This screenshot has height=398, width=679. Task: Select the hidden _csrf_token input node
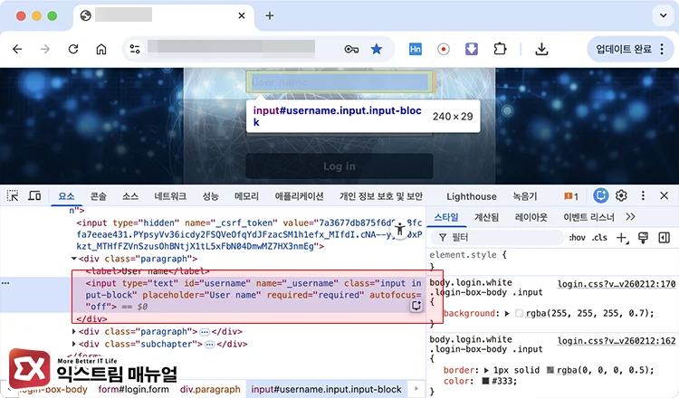(x=249, y=234)
